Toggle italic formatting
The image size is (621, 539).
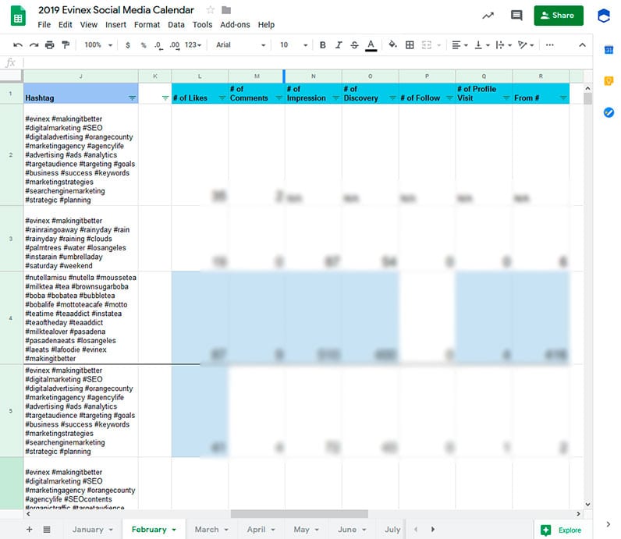coord(339,45)
